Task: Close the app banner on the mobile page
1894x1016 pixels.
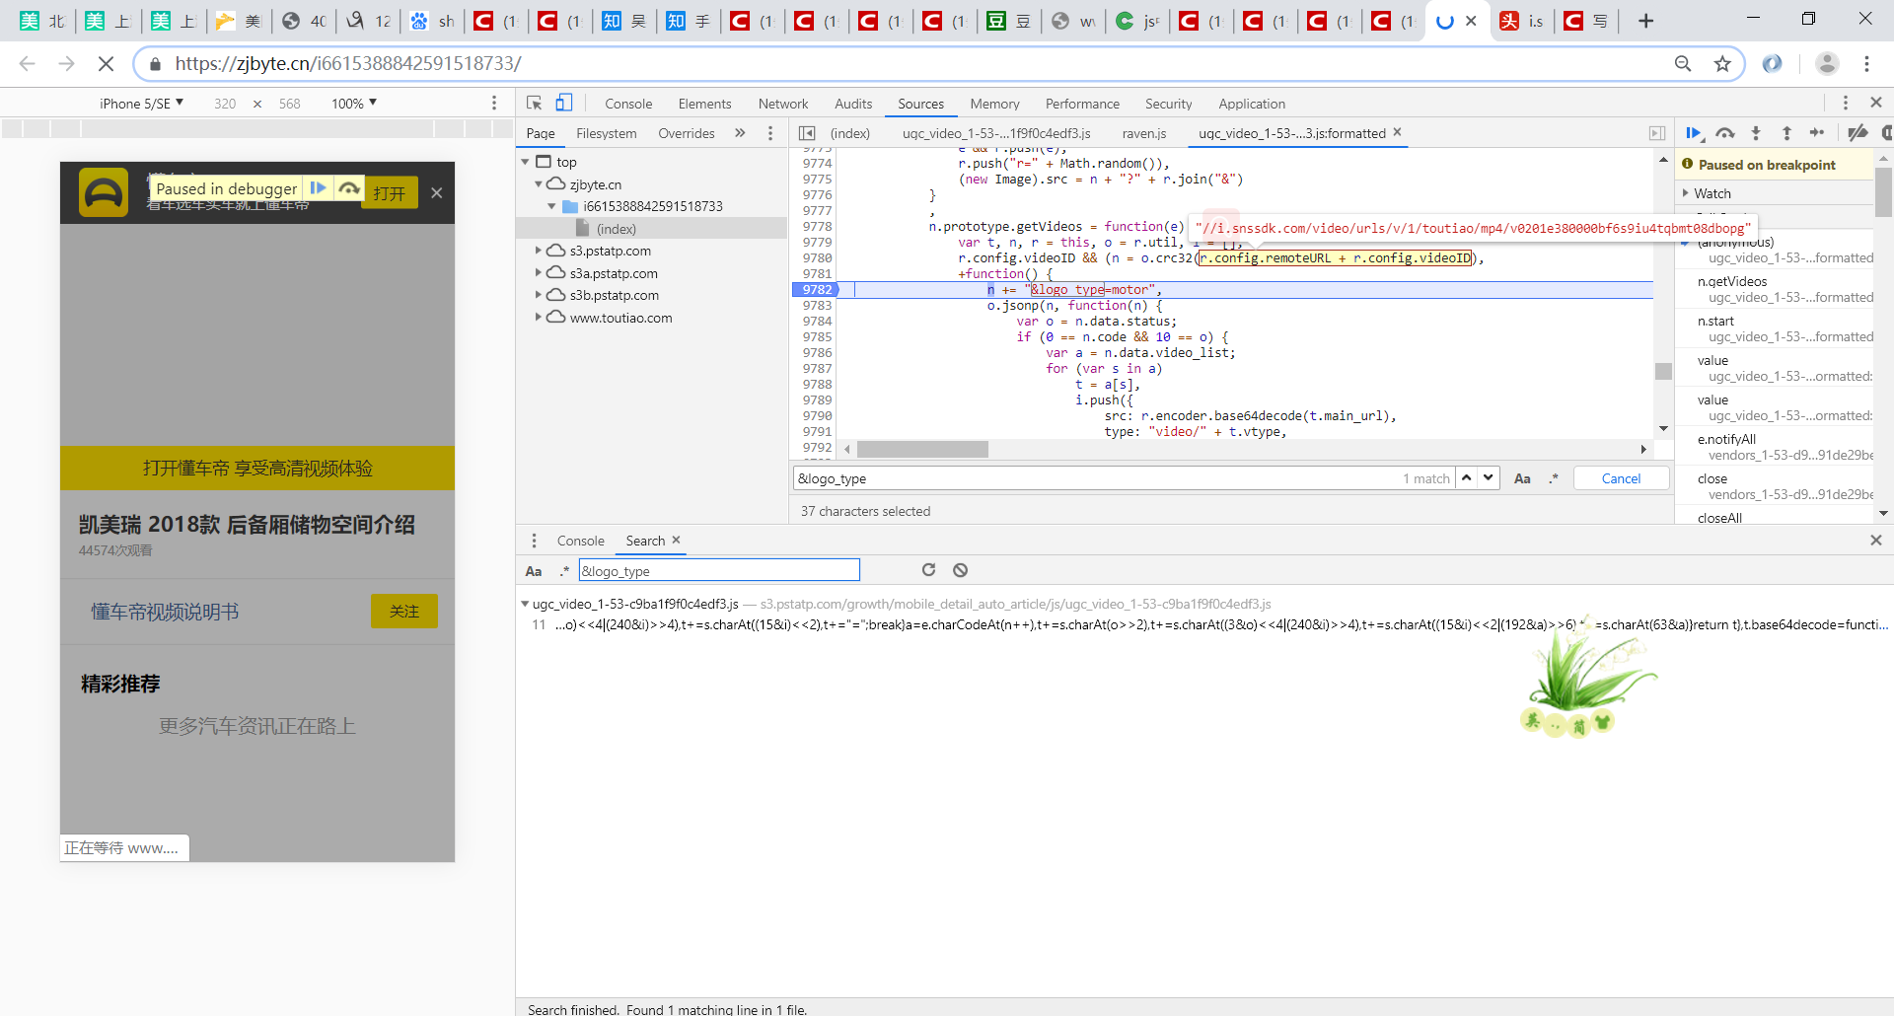Action: coord(436,192)
